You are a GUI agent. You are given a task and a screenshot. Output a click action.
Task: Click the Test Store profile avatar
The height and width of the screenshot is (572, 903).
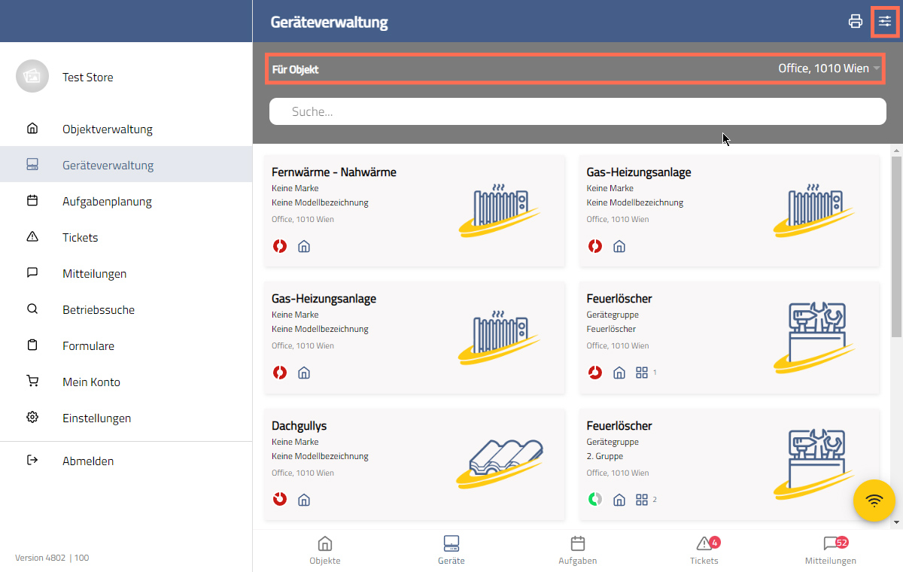coord(32,77)
